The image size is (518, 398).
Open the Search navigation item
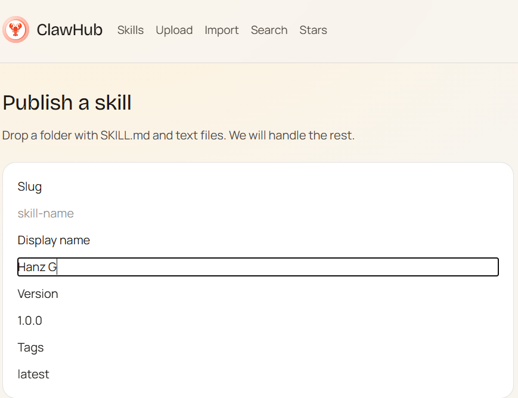pos(269,30)
